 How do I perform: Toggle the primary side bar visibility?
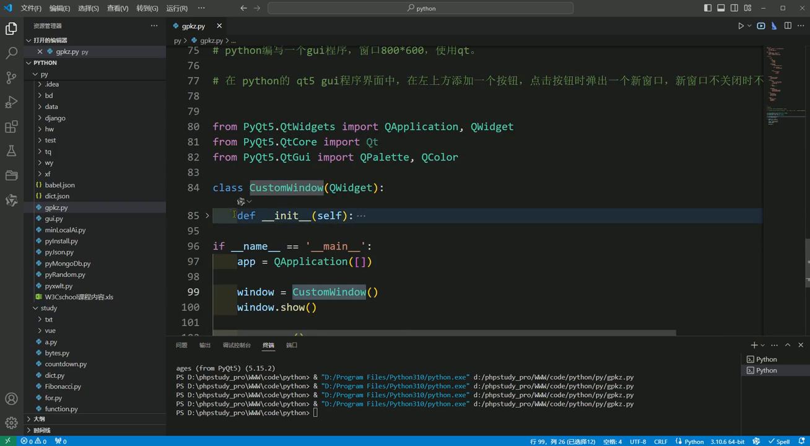tap(708, 8)
